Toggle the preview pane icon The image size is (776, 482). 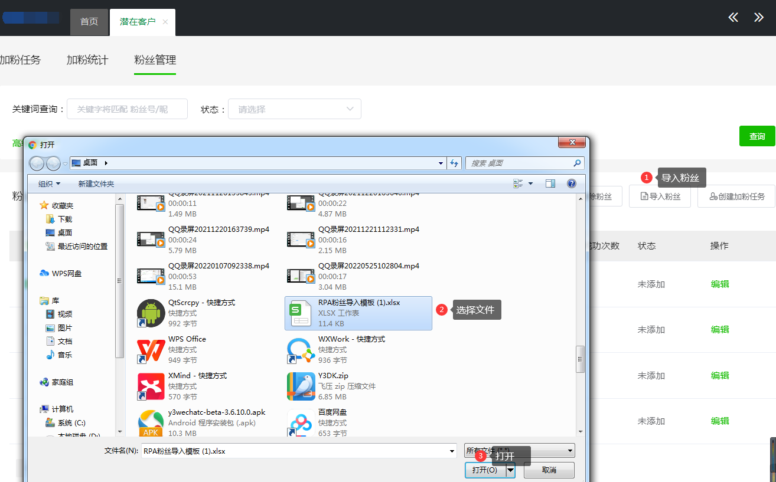550,184
